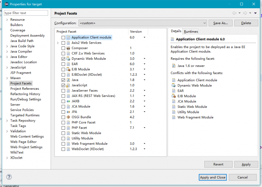The width and height of the screenshot is (262, 187).
Task: Open the Configuration combo box
Action: pos(143,23)
